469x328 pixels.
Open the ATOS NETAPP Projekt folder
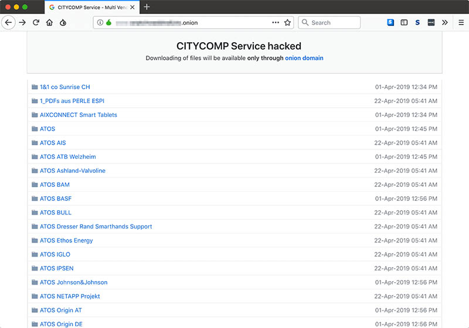click(x=70, y=296)
